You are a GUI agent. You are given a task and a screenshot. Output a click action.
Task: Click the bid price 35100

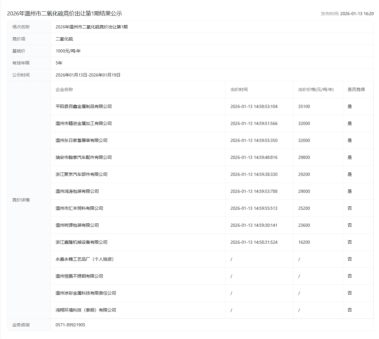[x=304, y=106]
